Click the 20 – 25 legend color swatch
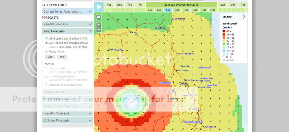289x132 pixels. [x=224, y=44]
